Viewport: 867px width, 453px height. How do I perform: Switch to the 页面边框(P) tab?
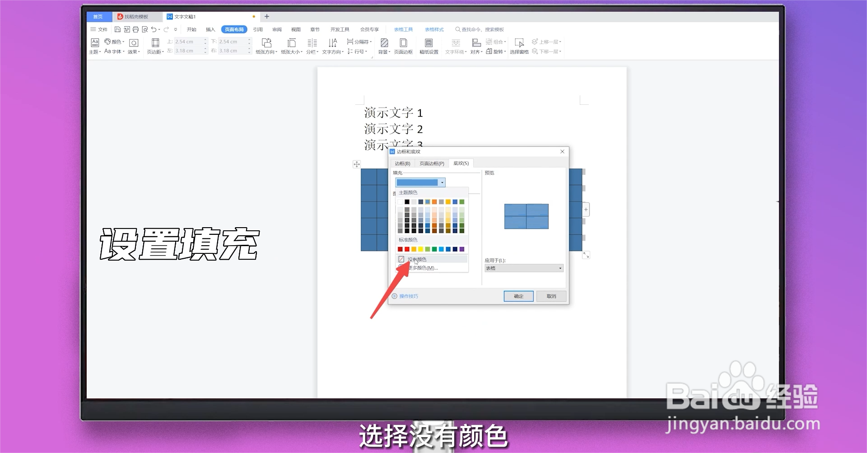click(x=431, y=163)
